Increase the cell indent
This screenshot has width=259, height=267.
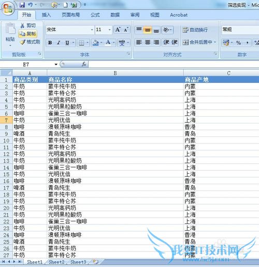(175, 43)
